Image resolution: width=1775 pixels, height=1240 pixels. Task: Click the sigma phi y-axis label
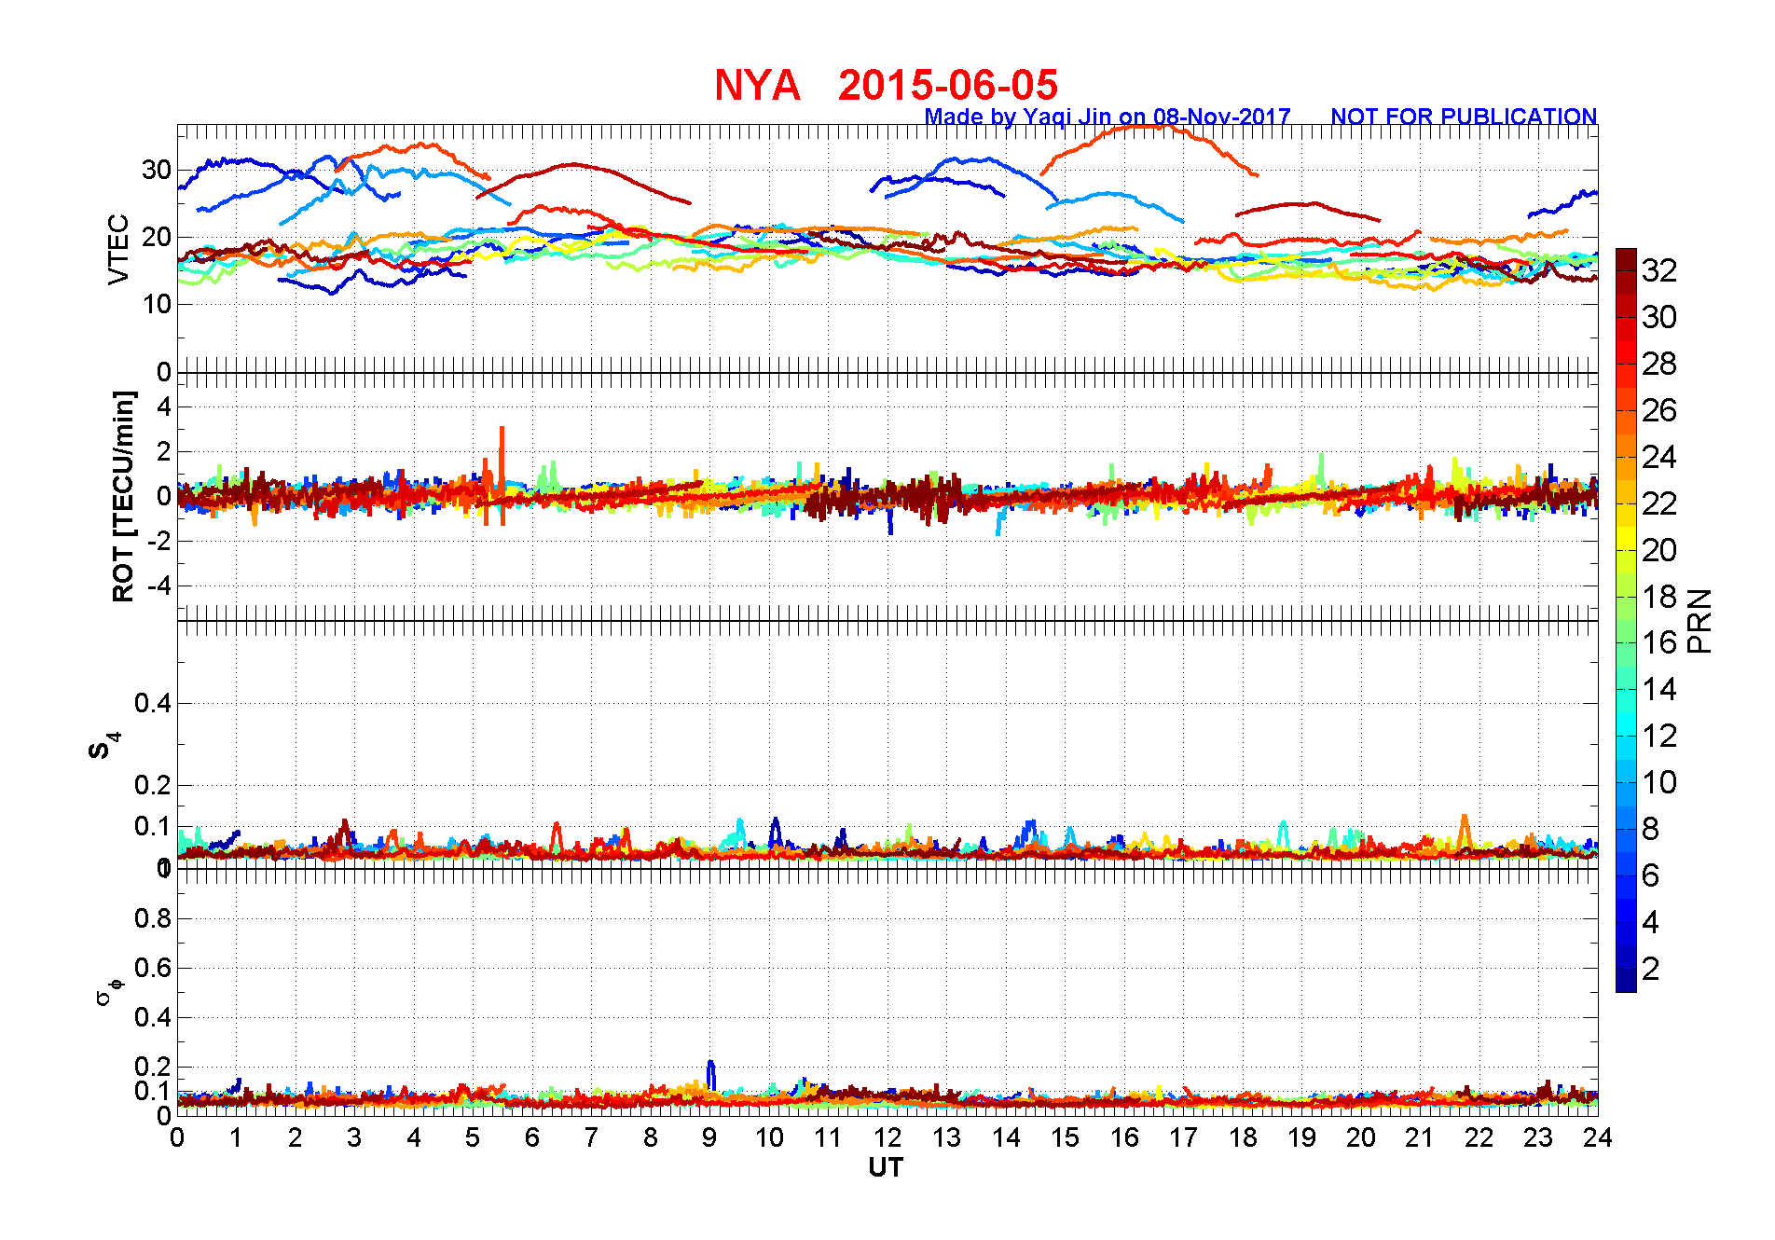click(x=109, y=991)
